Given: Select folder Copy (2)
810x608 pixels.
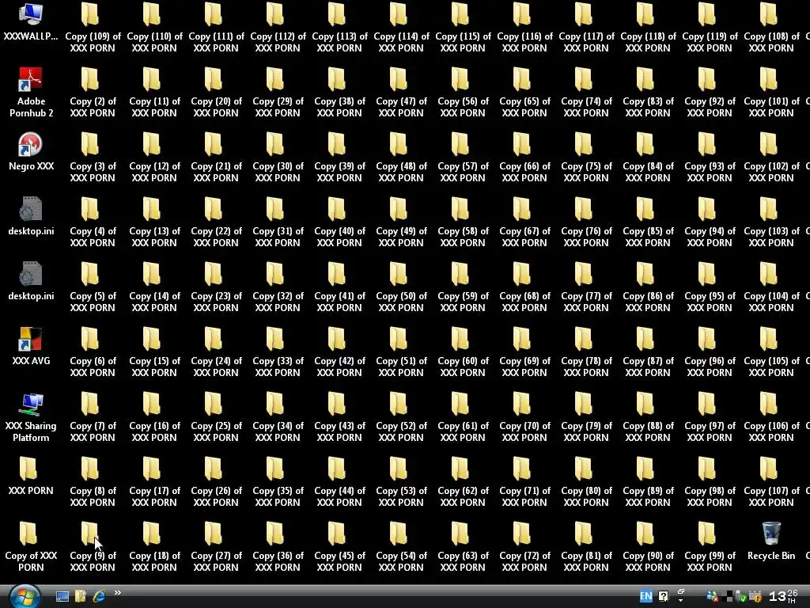Looking at the screenshot, I should coord(93,93).
